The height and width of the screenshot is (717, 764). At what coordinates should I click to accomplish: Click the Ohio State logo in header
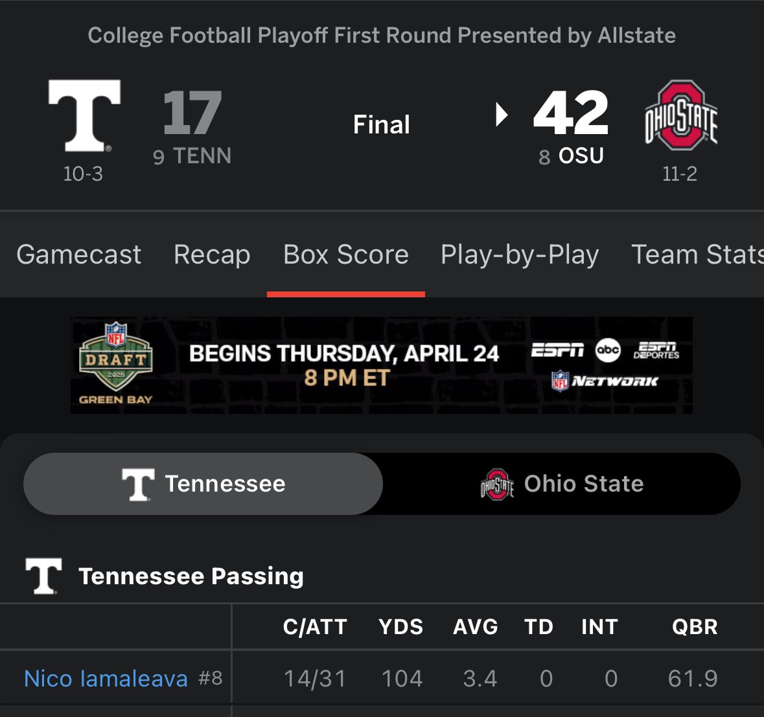click(x=681, y=115)
